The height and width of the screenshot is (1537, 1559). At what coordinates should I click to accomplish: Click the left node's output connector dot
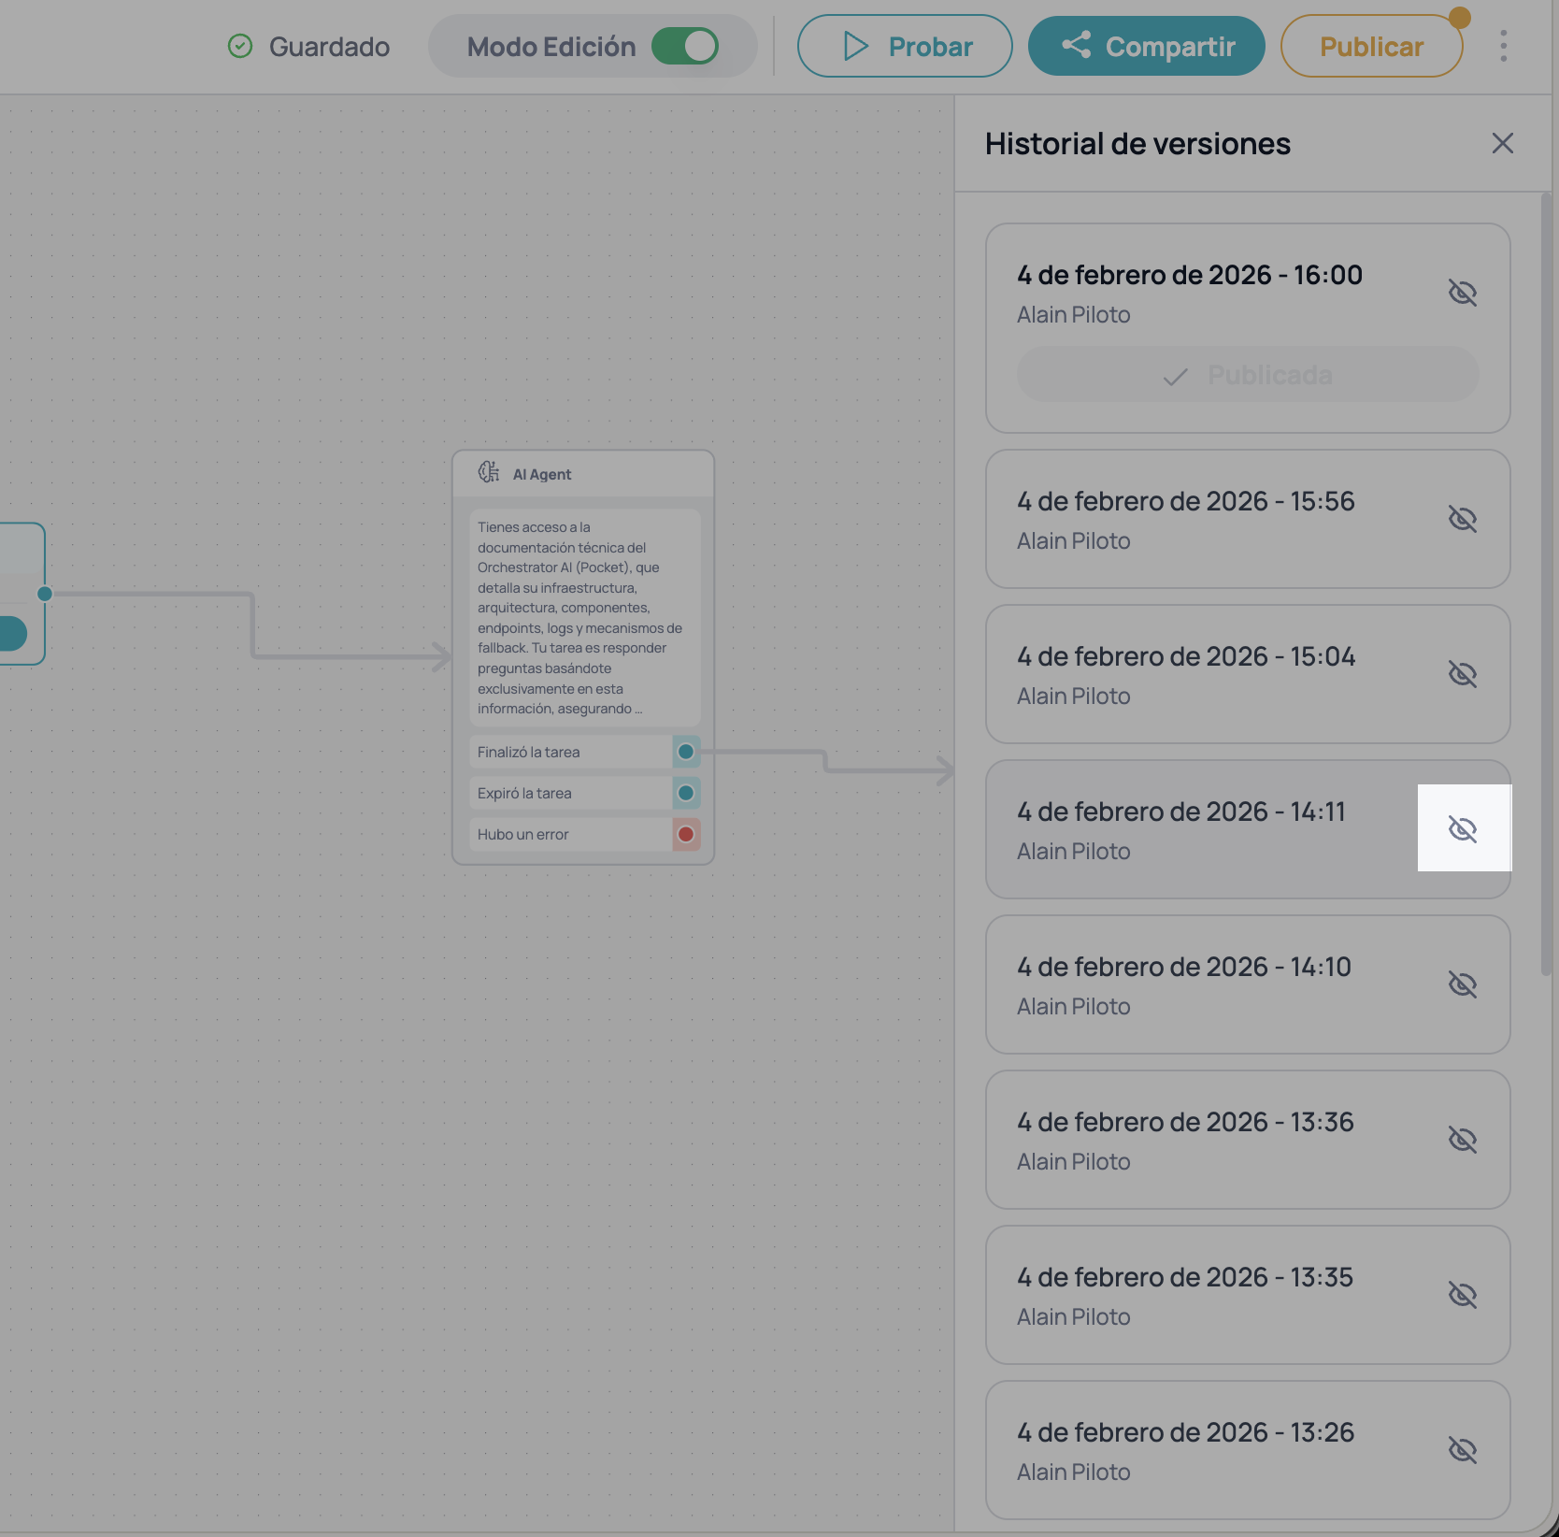(45, 594)
